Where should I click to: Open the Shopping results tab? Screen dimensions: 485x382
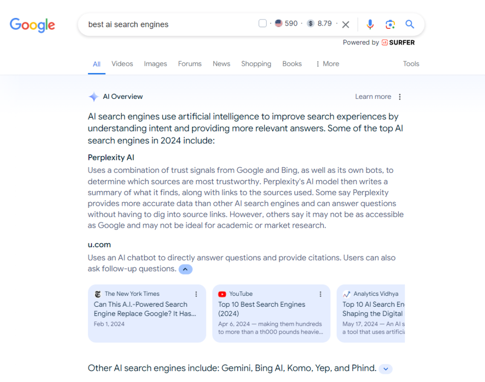256,64
